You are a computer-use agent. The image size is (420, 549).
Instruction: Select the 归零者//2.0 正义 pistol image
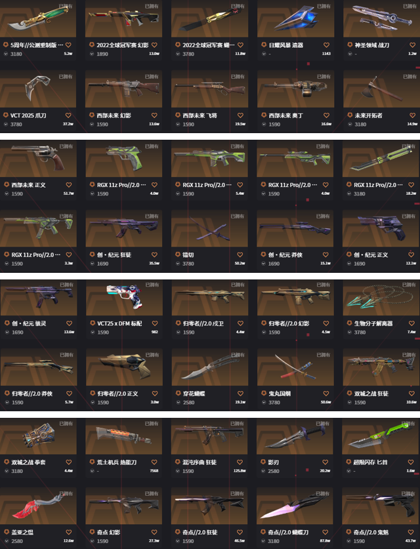[124, 367]
